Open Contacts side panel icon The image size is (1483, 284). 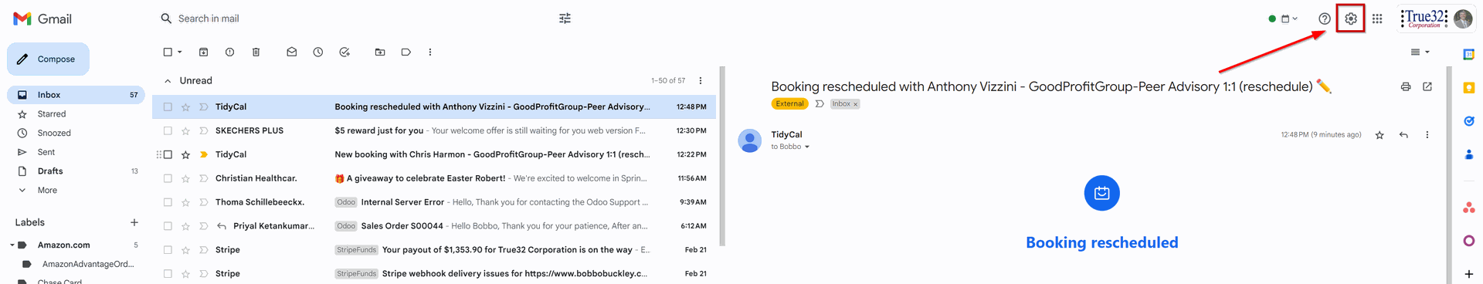1468,154
